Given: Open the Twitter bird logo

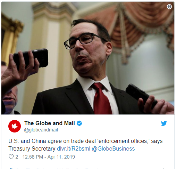Looking at the screenshot, I should point(164,123).
